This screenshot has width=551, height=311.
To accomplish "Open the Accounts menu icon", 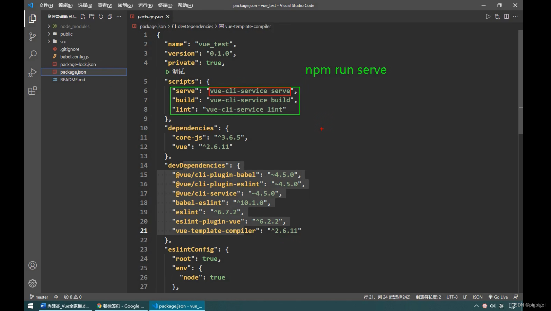I will (33, 265).
